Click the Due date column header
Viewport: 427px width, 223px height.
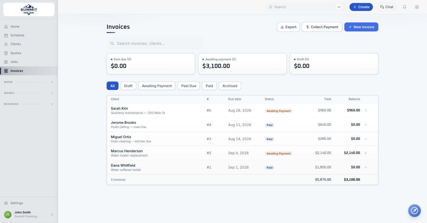coord(235,99)
